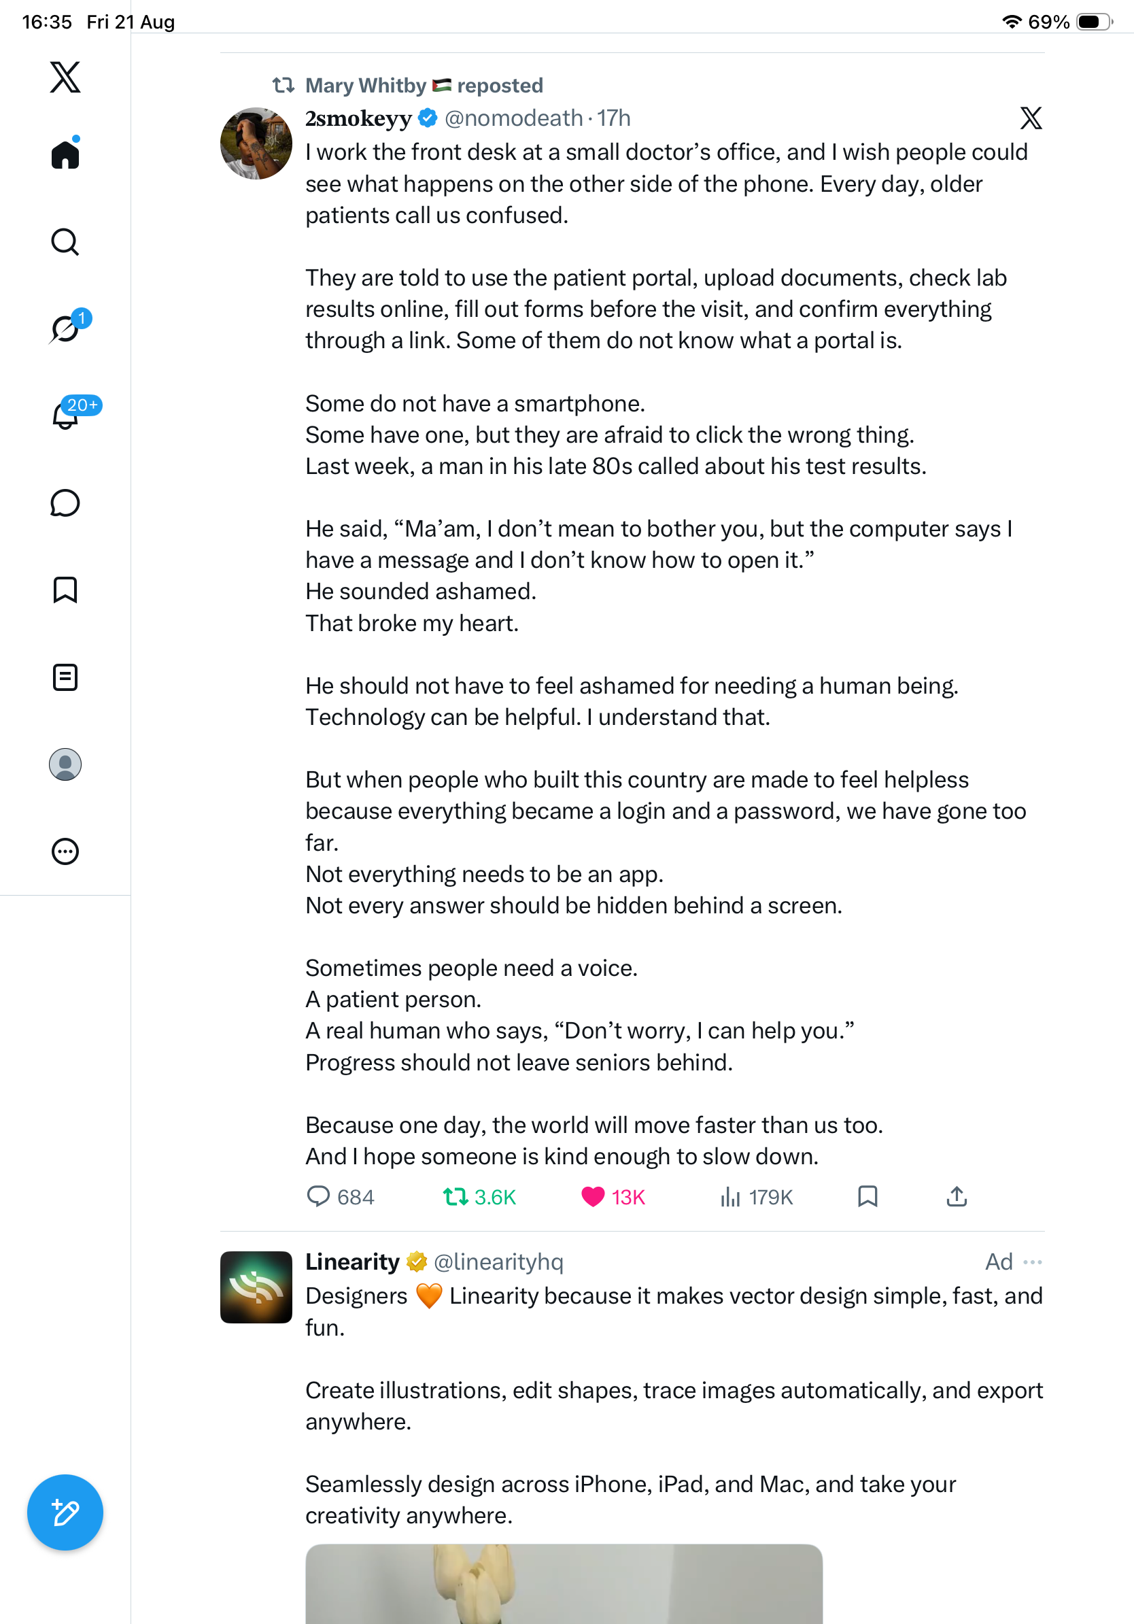The height and width of the screenshot is (1624, 1134).
Task: Open the X logo home icon
Action: 65,77
